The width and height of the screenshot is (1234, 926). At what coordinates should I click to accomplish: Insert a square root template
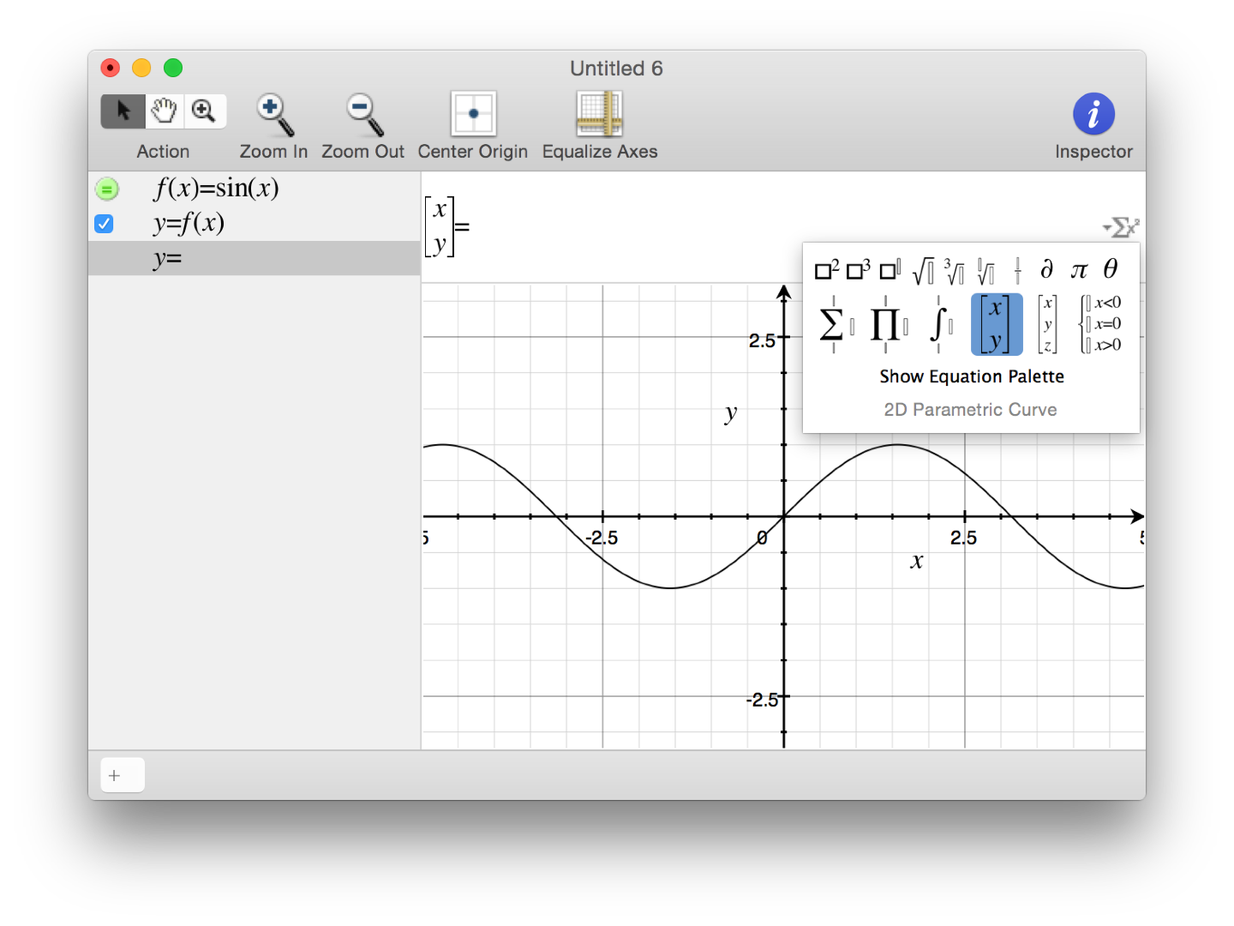pos(924,270)
